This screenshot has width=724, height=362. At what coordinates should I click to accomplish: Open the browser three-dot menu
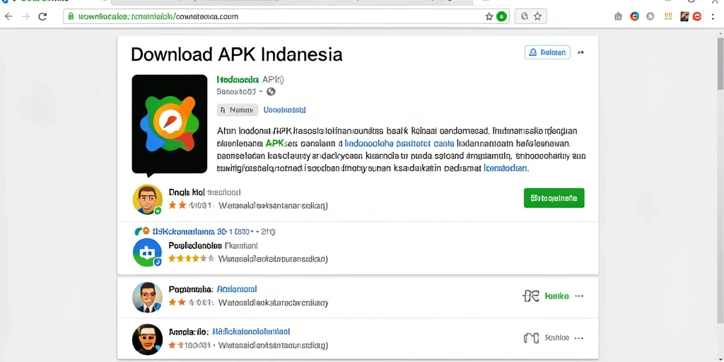pos(713,17)
